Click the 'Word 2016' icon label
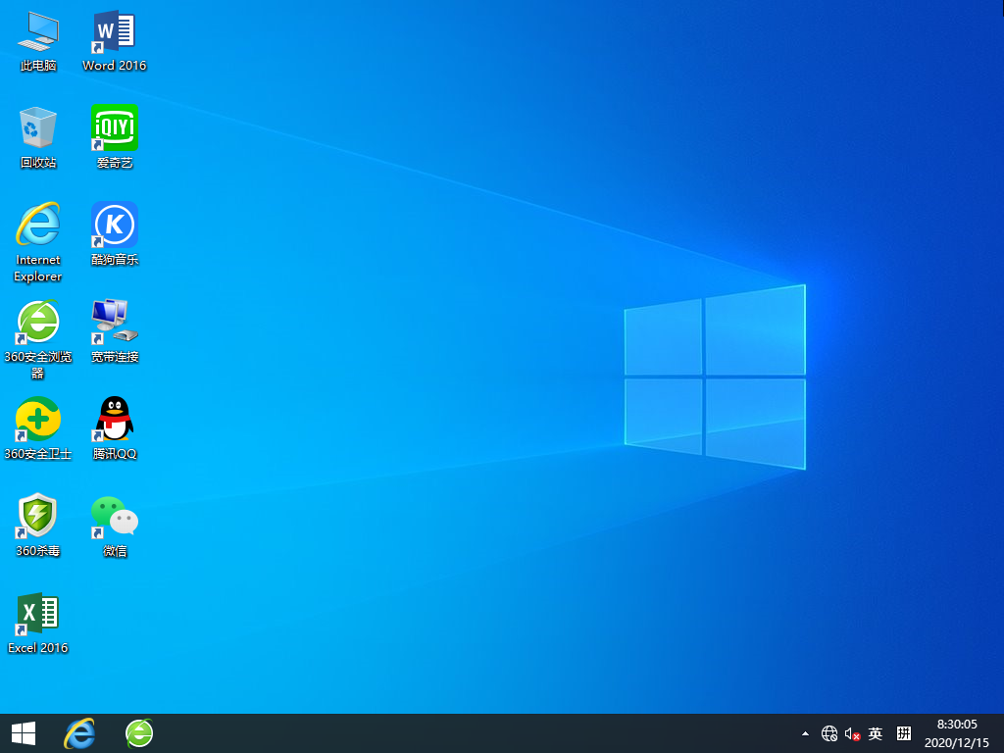 click(114, 66)
